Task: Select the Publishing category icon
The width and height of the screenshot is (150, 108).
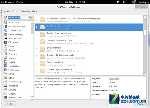Action: coord(6,85)
